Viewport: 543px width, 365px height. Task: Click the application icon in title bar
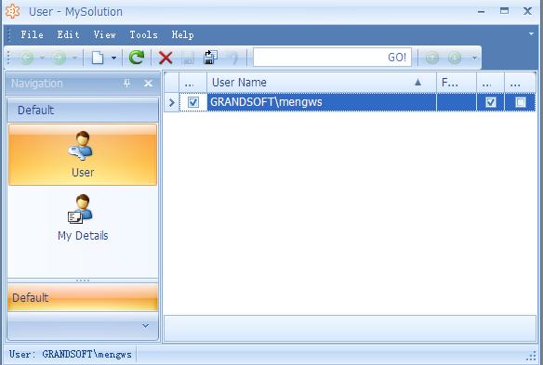tap(12, 11)
